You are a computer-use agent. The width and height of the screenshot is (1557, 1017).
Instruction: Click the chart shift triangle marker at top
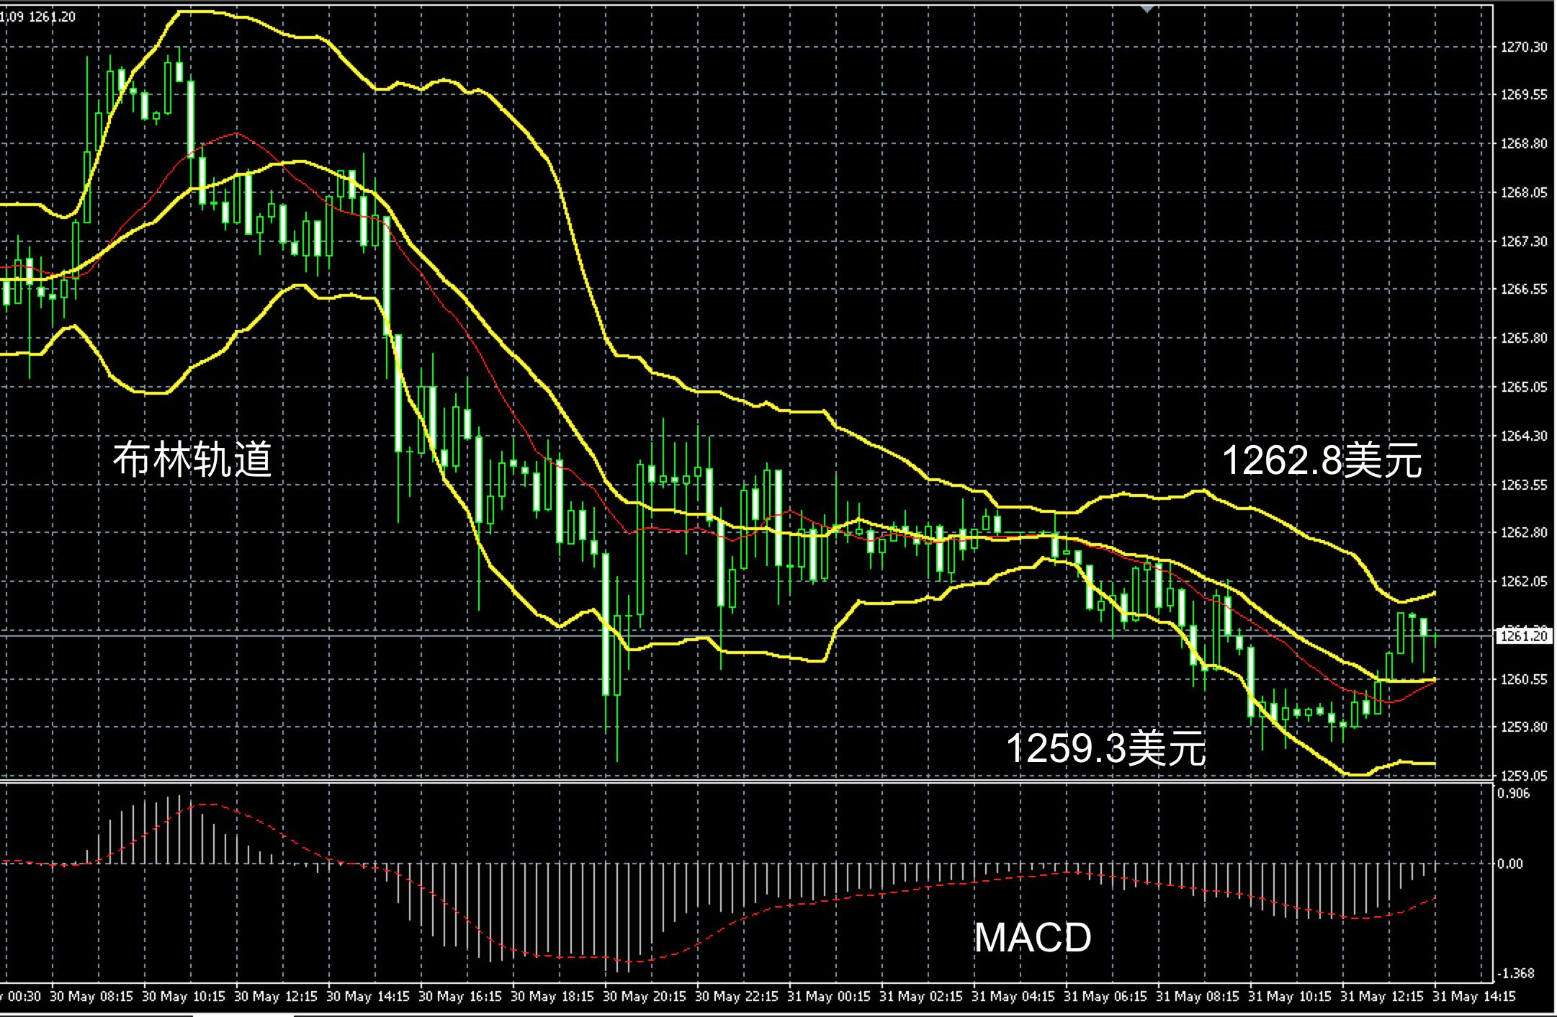point(1147,8)
